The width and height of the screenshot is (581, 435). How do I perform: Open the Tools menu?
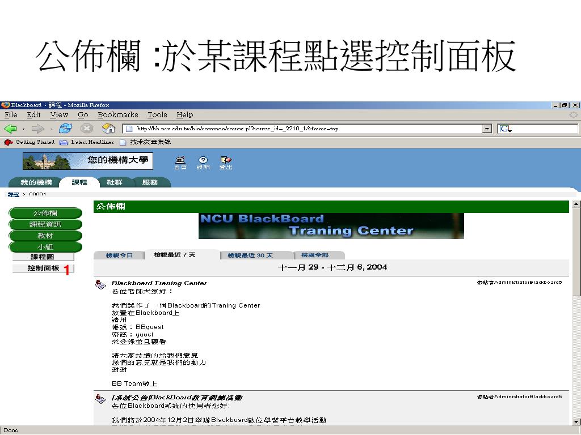pos(157,114)
